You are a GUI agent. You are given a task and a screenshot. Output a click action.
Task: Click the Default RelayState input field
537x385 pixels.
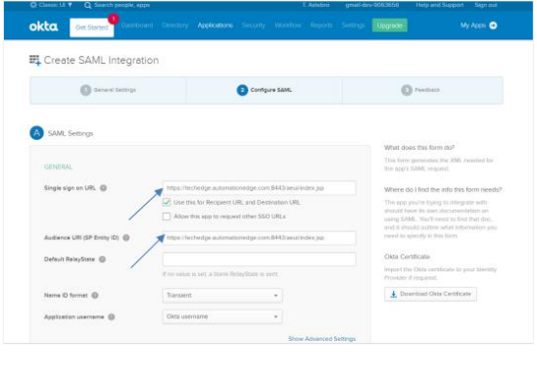(x=260, y=260)
